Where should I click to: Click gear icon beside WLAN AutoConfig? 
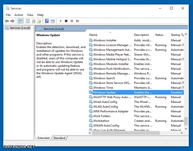[x=91, y=106]
